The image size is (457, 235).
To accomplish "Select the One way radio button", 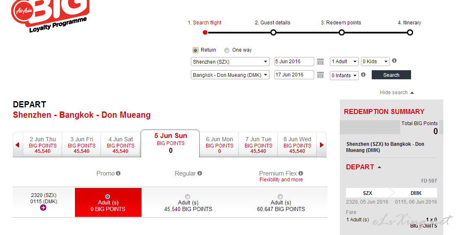I will coord(227,50).
